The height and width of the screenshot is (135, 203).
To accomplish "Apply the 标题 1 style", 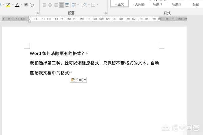I will [x=157, y=4].
